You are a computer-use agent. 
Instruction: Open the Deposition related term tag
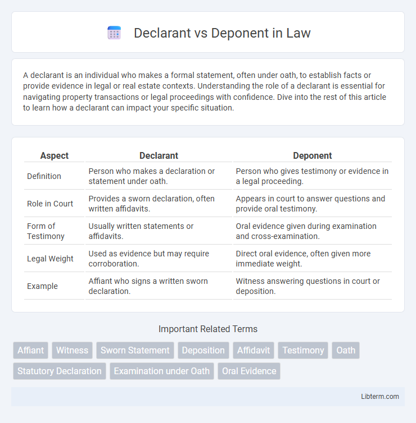[x=204, y=350]
